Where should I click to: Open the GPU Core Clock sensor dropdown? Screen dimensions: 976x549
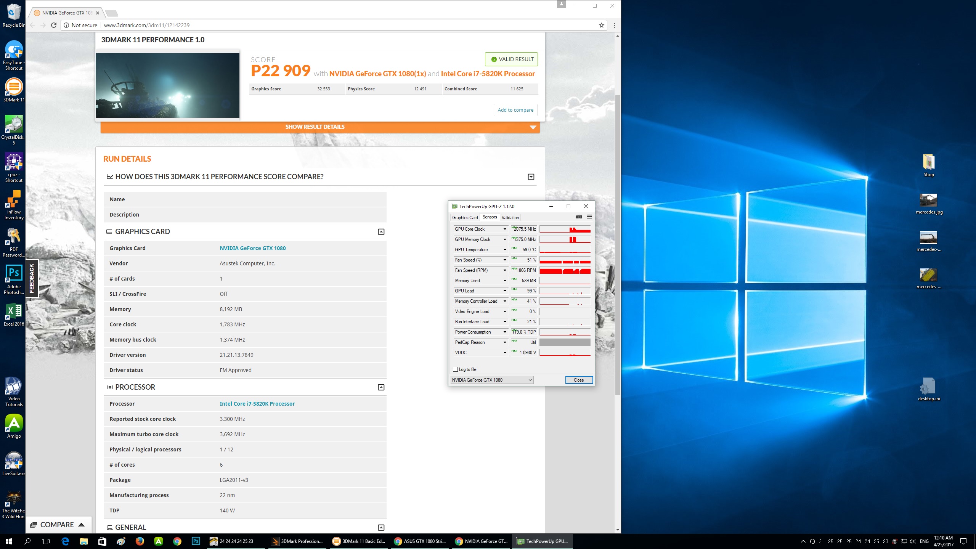(x=505, y=229)
